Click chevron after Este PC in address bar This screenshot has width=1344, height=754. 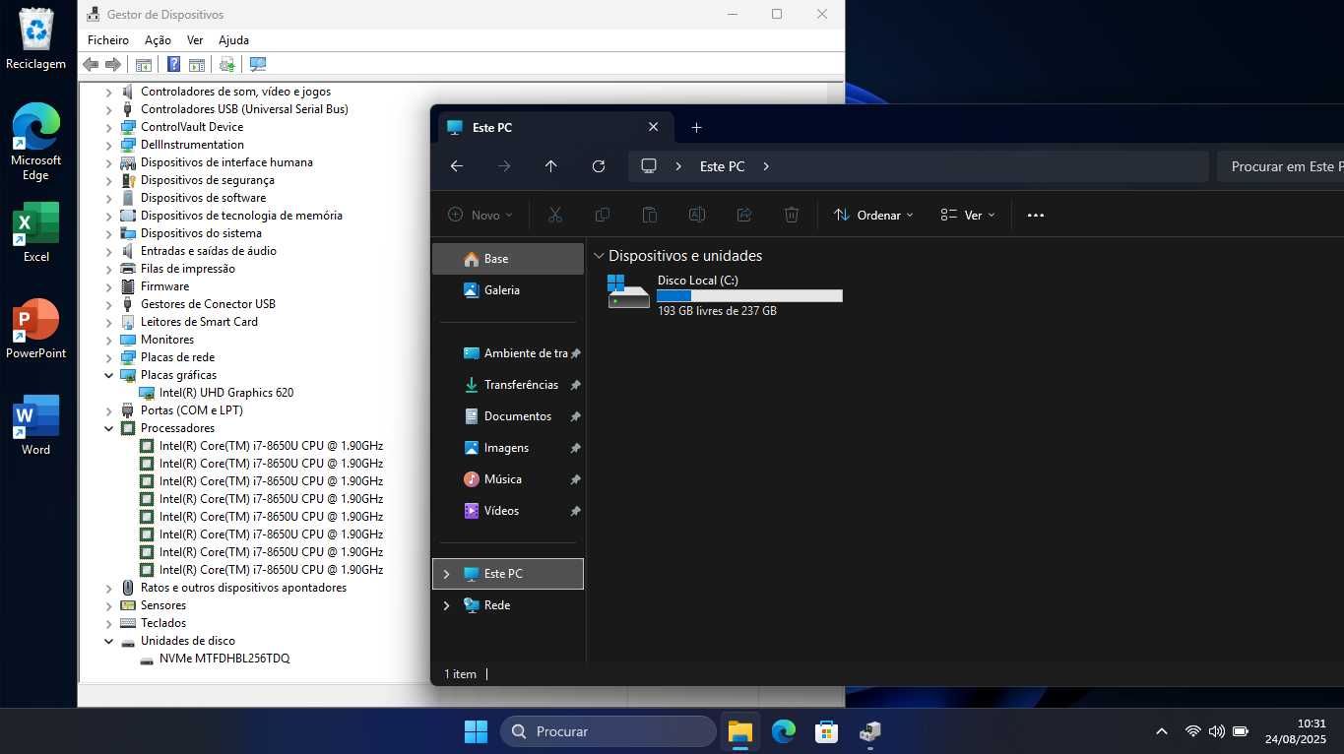point(766,166)
